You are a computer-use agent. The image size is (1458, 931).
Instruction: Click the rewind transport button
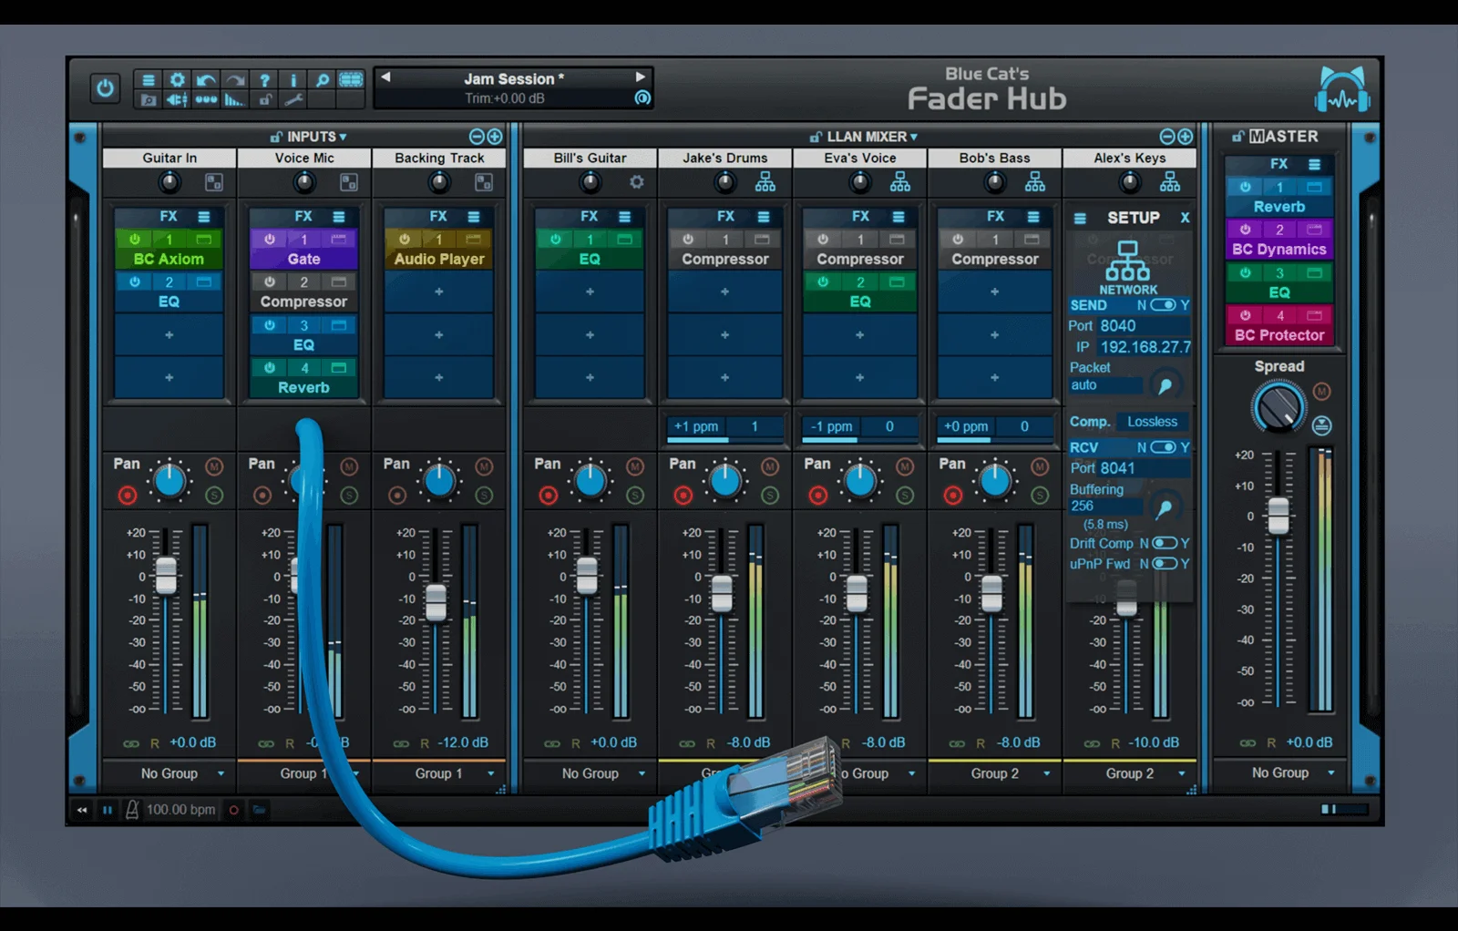(x=82, y=810)
